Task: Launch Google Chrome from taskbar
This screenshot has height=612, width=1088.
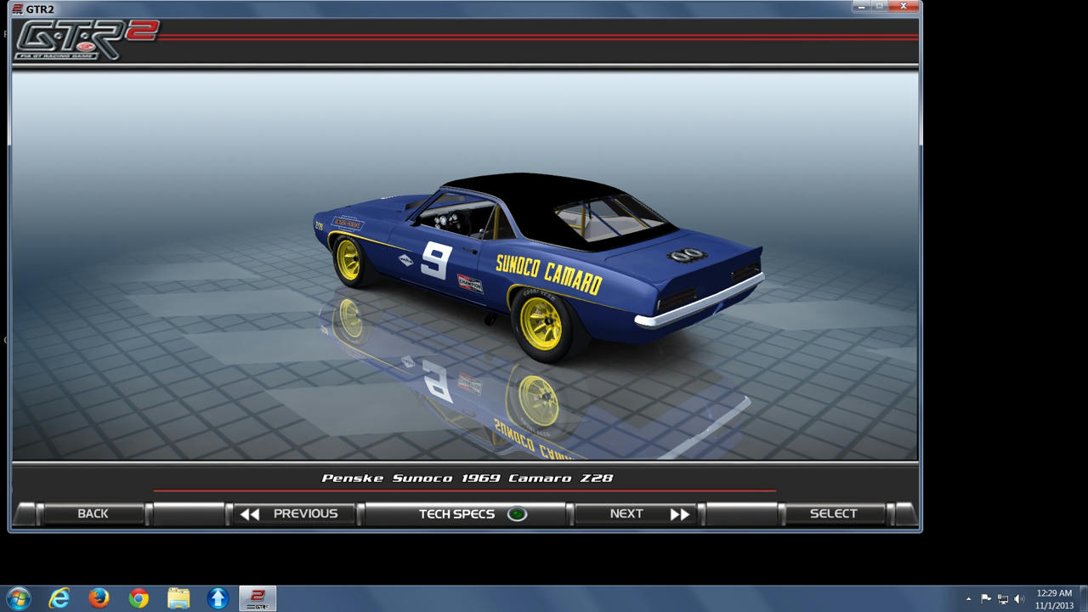Action: [139, 598]
